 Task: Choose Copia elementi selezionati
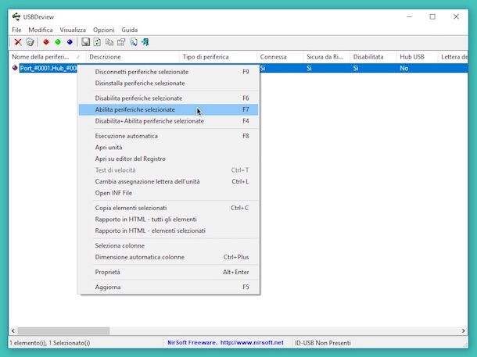[x=169, y=208]
